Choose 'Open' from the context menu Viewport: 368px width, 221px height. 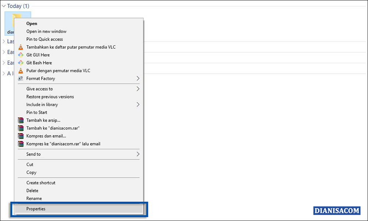32,23
